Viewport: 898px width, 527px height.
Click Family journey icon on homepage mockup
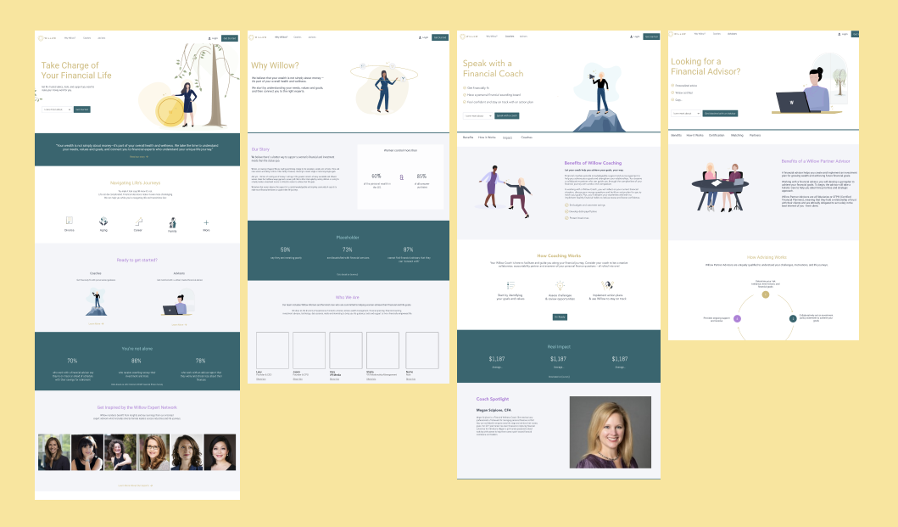point(172,222)
